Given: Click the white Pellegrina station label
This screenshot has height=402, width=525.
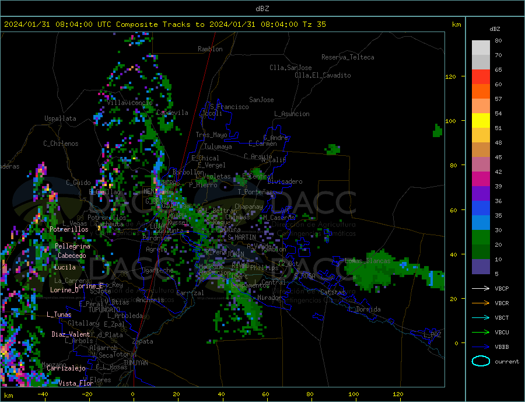Looking at the screenshot, I should click(x=73, y=246).
